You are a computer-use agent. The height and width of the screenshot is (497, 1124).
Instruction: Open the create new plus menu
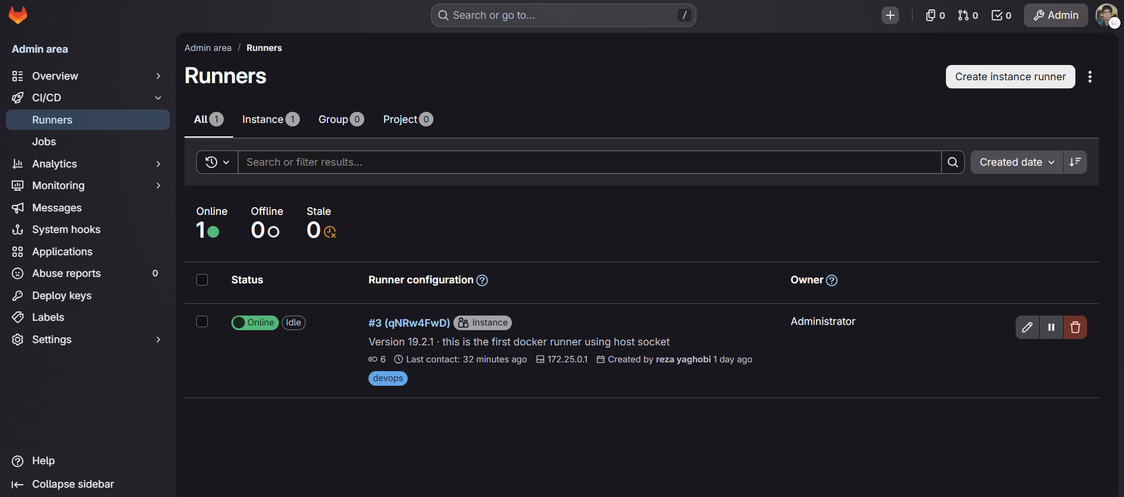890,15
